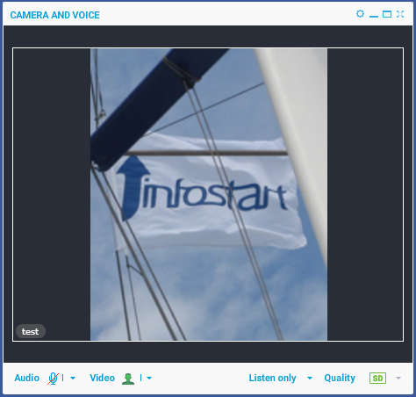Click the Audio label
The image size is (416, 397).
tap(27, 378)
